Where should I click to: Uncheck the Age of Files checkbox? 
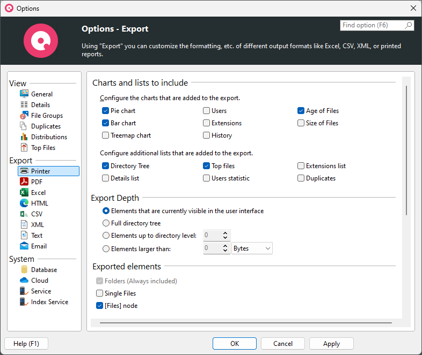tap(301, 111)
